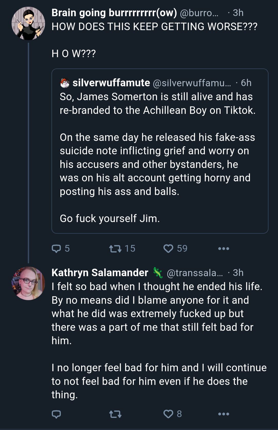Open the quoted James Somerton tweet
Image resolution: width=278 pixels, height=430 pixels.
coord(160,151)
